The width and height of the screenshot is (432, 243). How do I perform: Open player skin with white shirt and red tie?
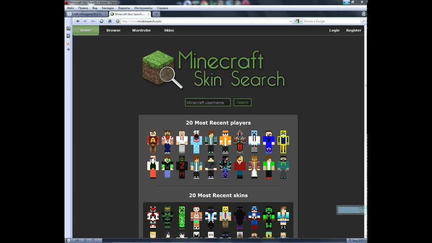tap(182, 142)
